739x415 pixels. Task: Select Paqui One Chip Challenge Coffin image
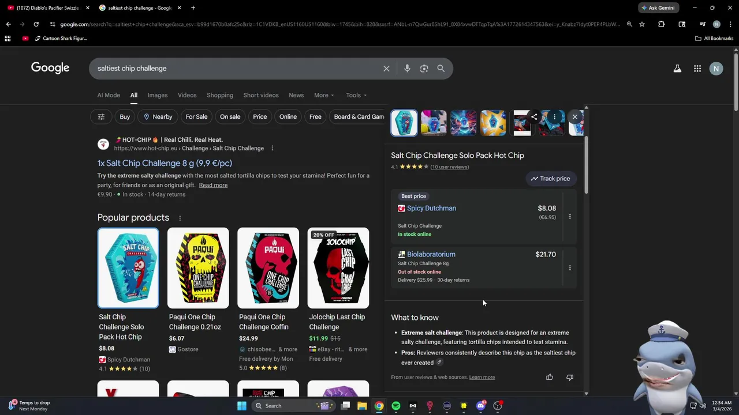tap(268, 268)
